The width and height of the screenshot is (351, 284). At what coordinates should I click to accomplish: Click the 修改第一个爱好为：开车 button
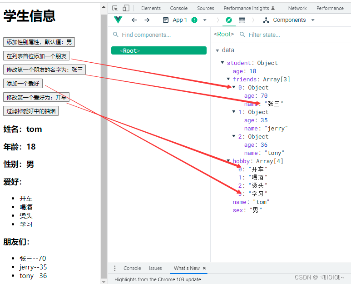pos(36,97)
